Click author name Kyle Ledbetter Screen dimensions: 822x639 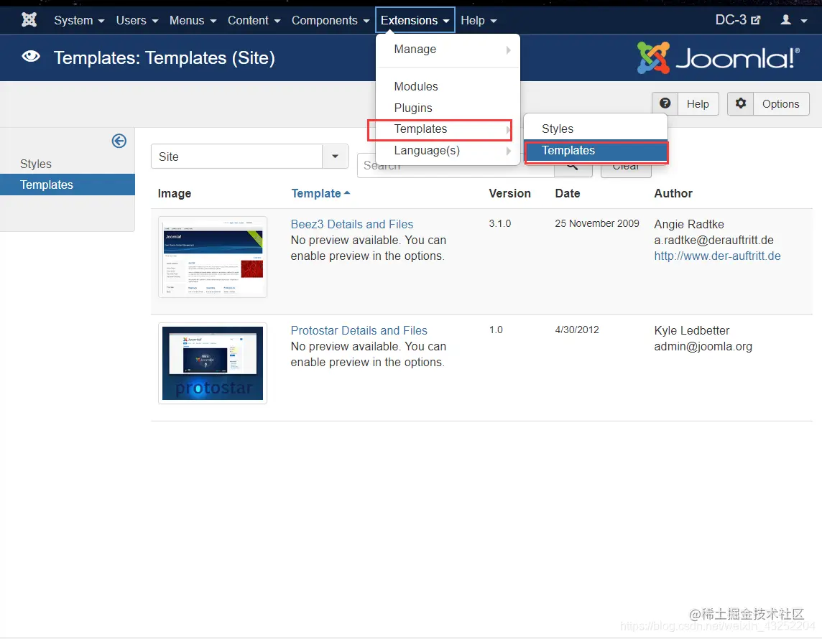(x=691, y=330)
